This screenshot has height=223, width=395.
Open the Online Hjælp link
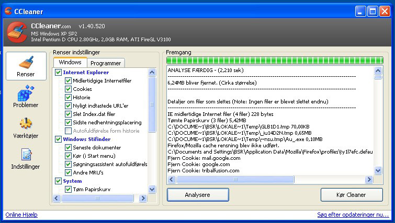21,215
